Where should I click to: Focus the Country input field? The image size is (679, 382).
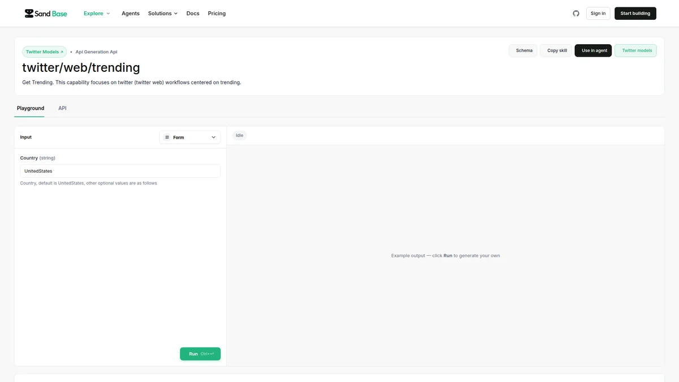click(121, 171)
